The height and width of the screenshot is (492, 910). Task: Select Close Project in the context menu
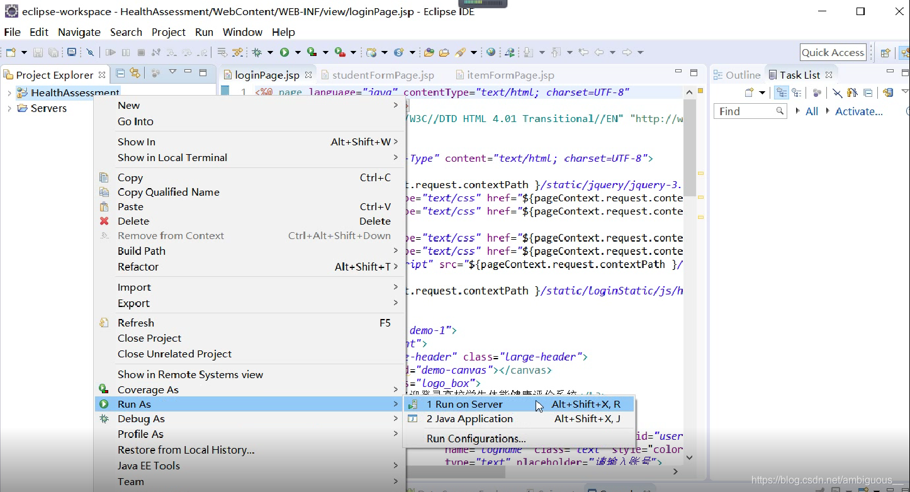[x=250, y=338]
